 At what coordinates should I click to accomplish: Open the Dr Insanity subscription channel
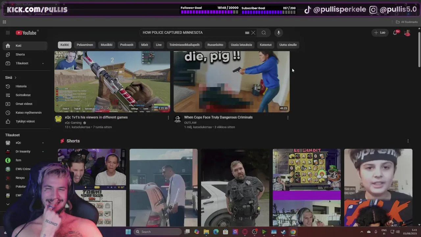[x=25, y=151]
